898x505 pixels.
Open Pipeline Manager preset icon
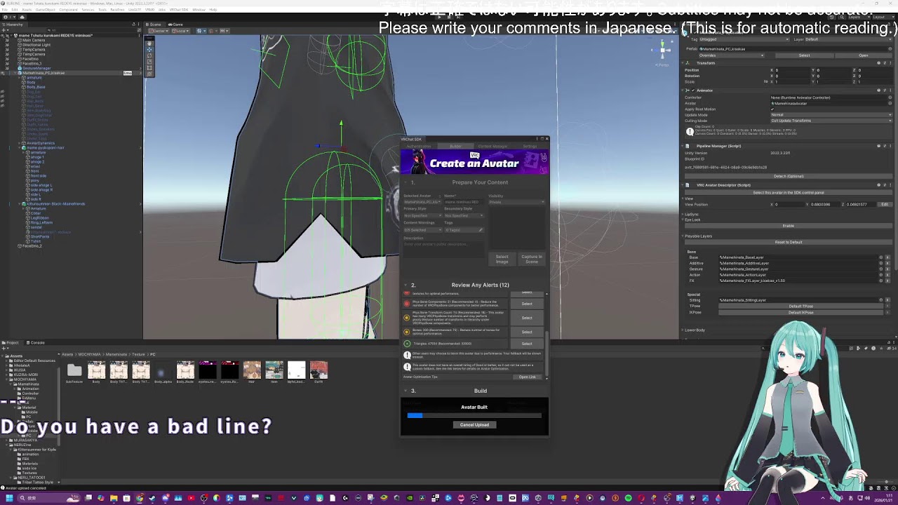884,146
